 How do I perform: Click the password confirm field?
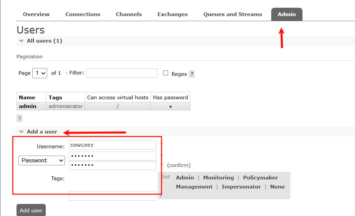[112, 165]
